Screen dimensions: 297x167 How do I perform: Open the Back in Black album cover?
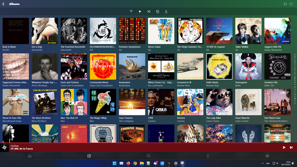tap(16, 31)
